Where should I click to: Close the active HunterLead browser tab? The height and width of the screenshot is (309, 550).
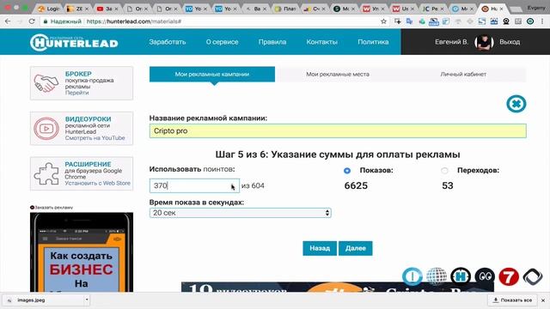coord(502,9)
